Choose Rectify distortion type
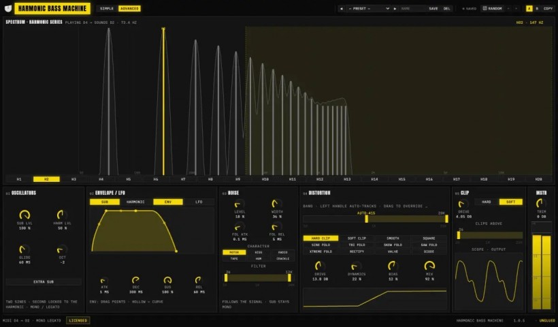The image size is (558, 327). pyautogui.click(x=357, y=251)
